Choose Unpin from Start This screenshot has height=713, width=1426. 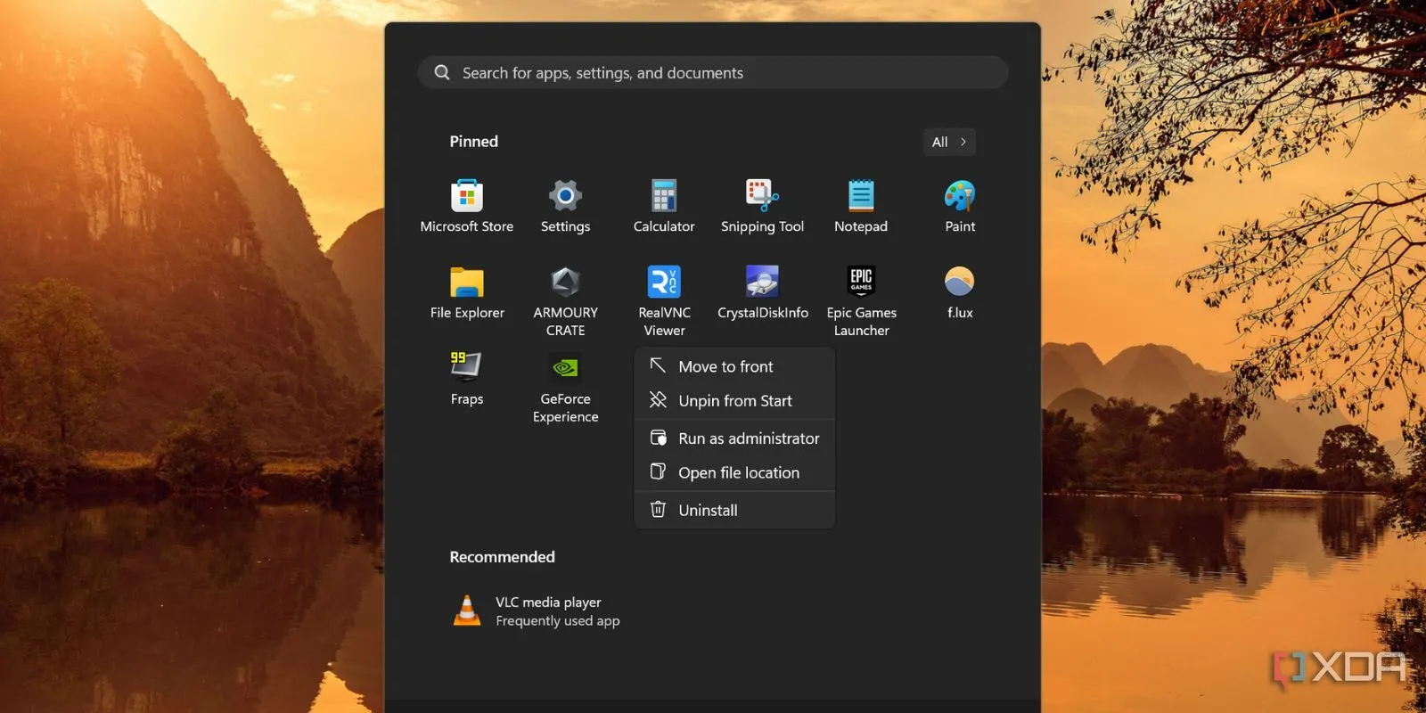click(x=734, y=401)
